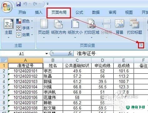Switch to the 公式 tab
The width and height of the screenshot is (148, 113).
[x=79, y=12]
